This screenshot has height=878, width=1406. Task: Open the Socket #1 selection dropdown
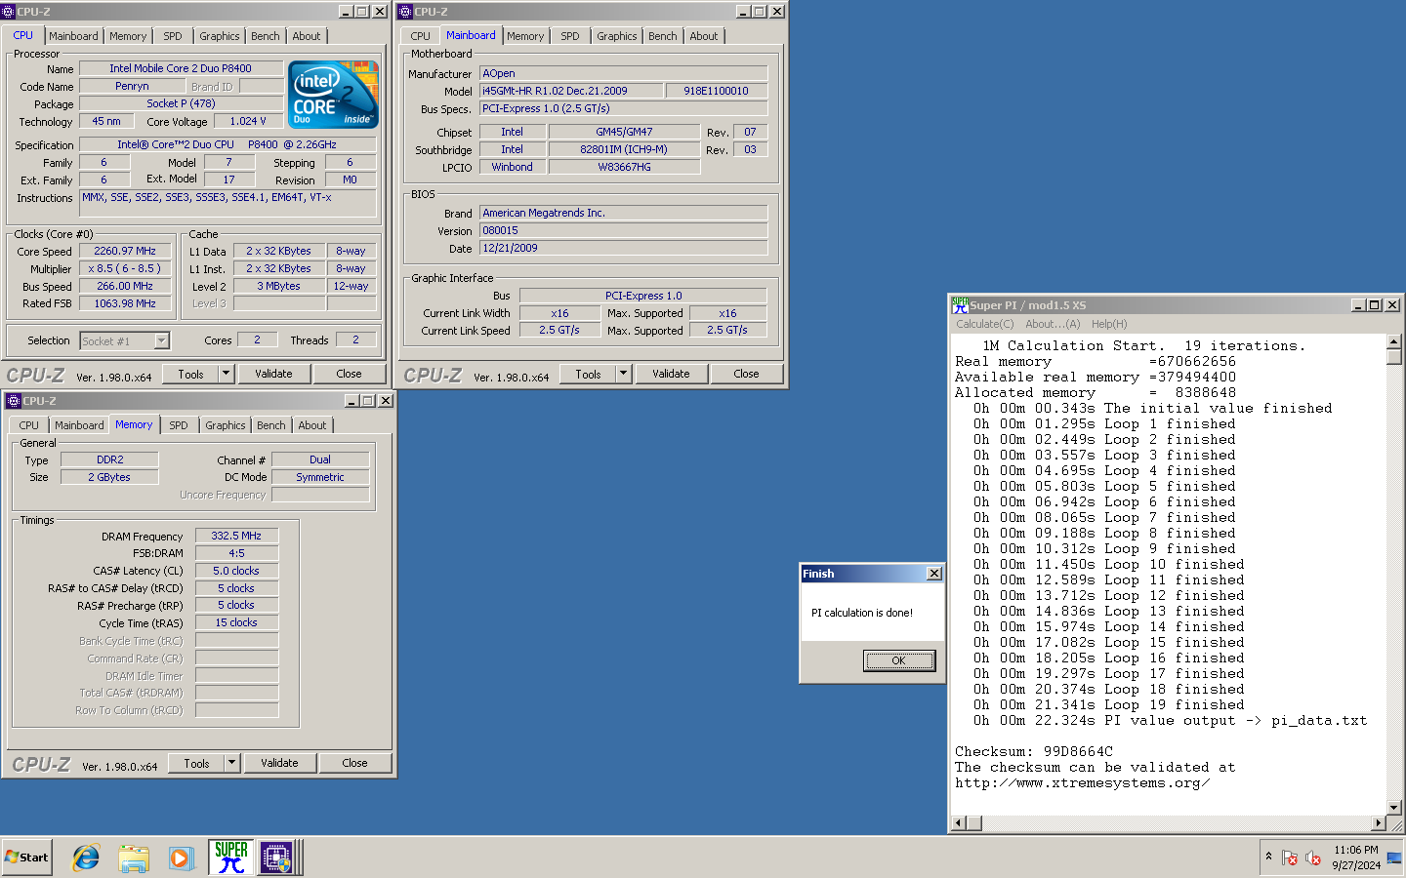tap(162, 340)
